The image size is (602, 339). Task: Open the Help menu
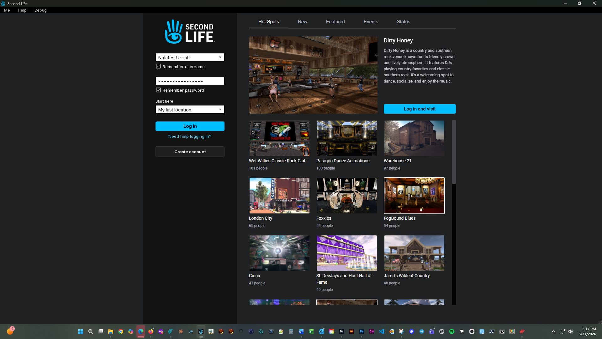point(22,10)
